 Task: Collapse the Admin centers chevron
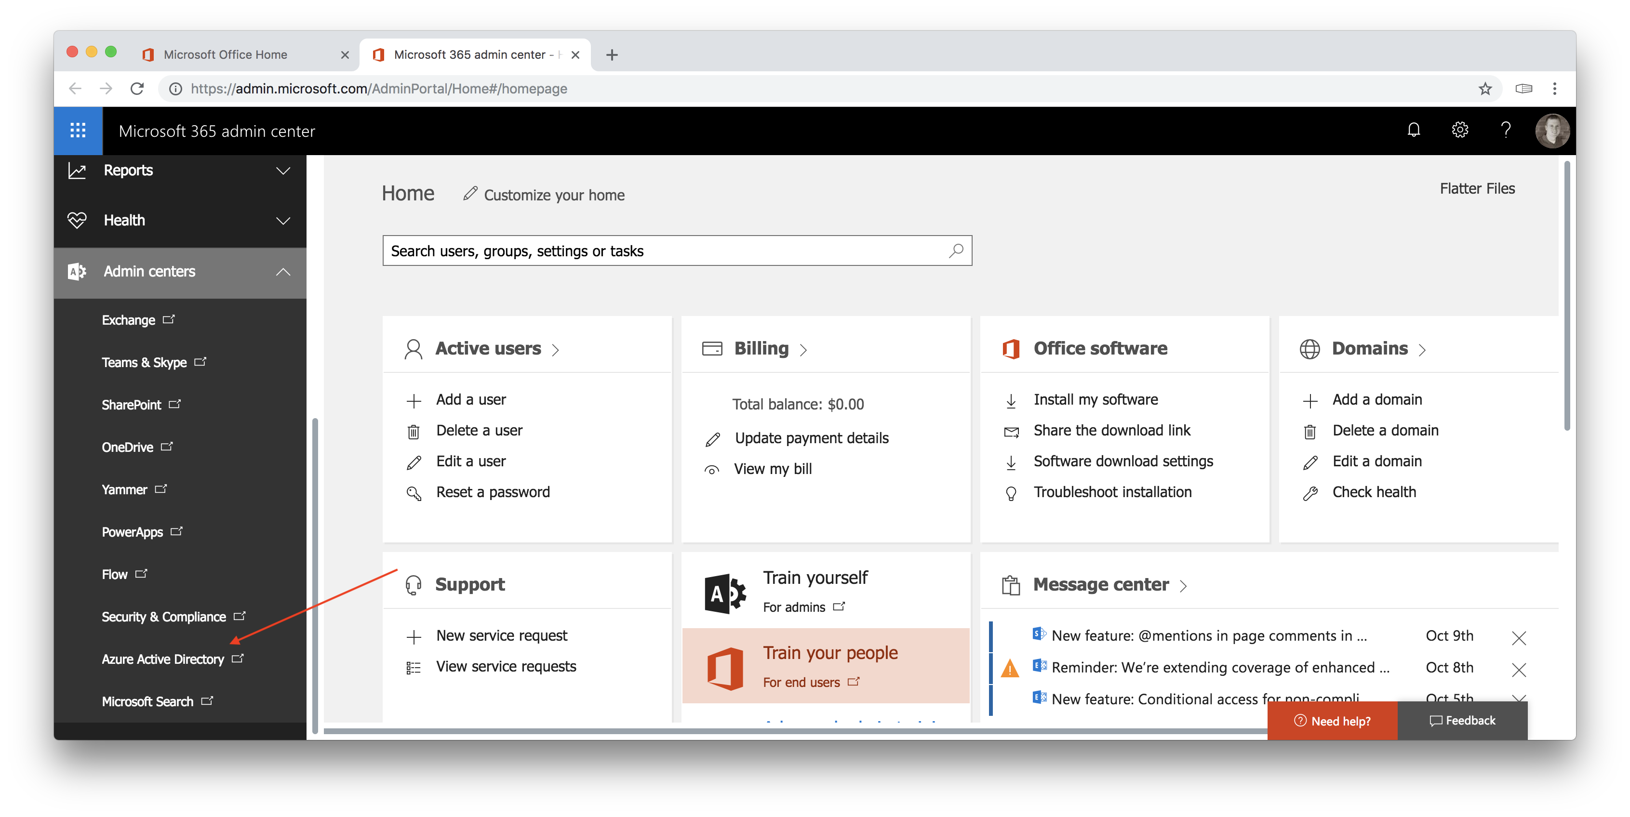(283, 272)
